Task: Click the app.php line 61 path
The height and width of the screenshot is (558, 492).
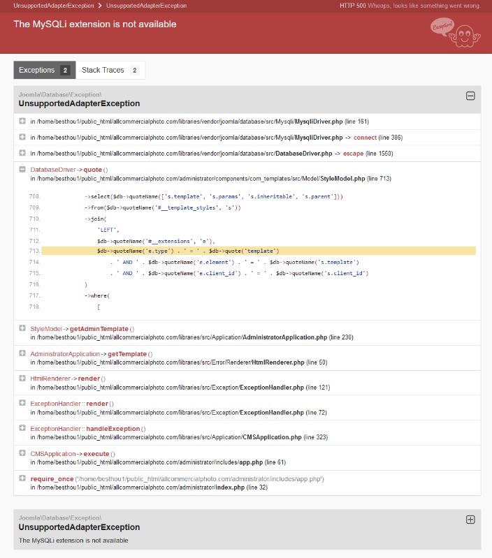Action: 158,462
